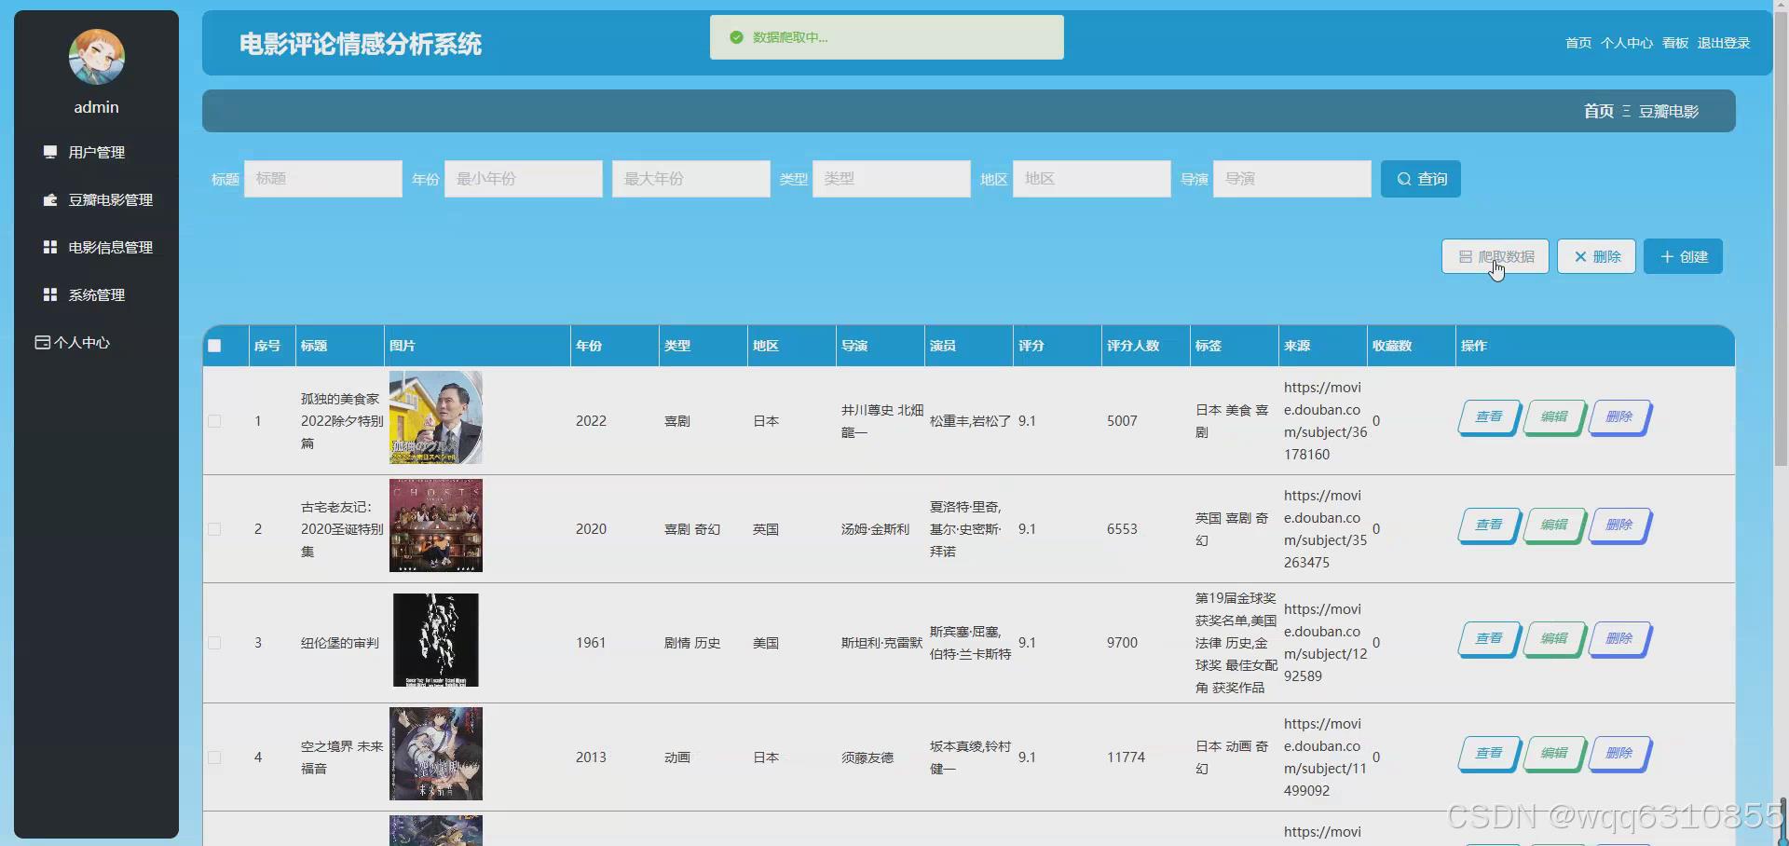Click the 创建 button

1684,256
